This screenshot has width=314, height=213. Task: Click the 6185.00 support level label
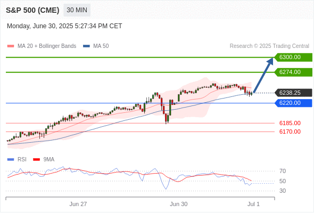coord(290,123)
